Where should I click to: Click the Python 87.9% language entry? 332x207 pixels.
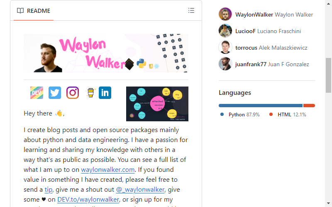click(240, 115)
